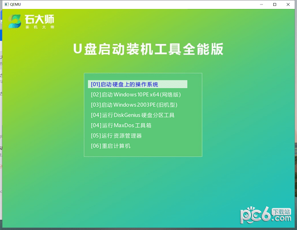Choose [02] 启动Windows10PE x64 (网络版)

coord(136,94)
